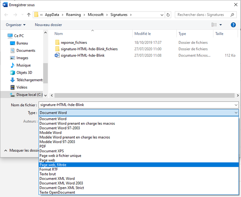Sort by the Modifié le column header
Image resolution: width=241 pixels, height=197 pixels.
pos(143,34)
